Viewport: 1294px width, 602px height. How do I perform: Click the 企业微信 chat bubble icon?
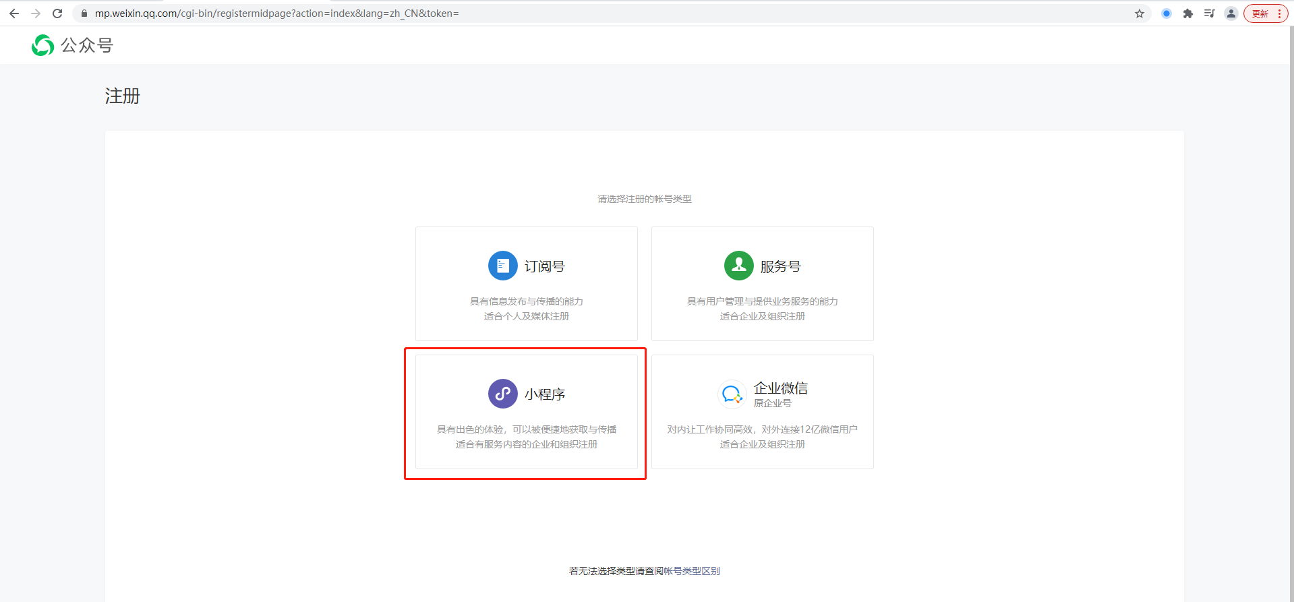732,394
